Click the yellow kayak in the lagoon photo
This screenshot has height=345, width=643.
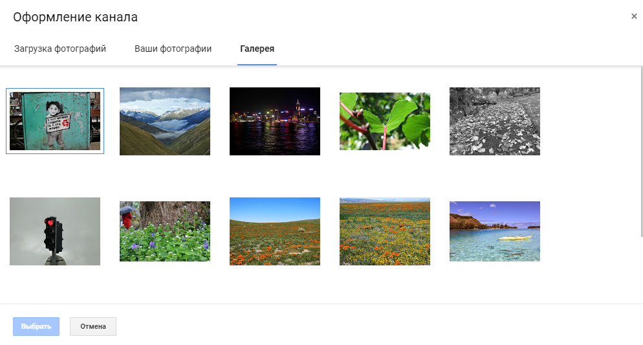[x=515, y=238]
